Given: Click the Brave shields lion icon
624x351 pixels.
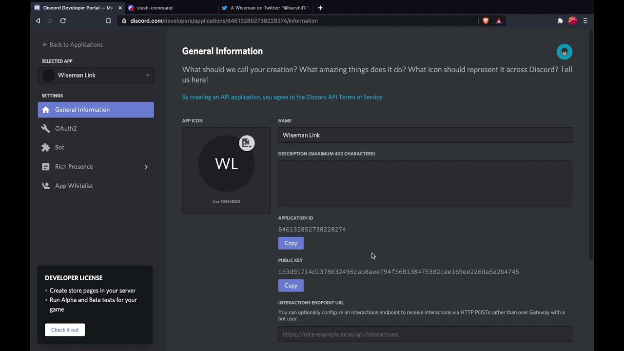Looking at the screenshot, I should tap(486, 21).
